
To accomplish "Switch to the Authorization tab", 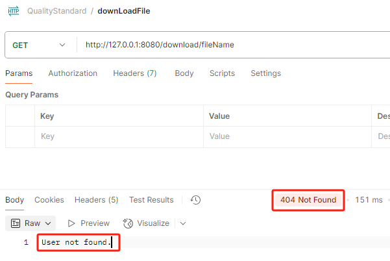I will click(73, 73).
